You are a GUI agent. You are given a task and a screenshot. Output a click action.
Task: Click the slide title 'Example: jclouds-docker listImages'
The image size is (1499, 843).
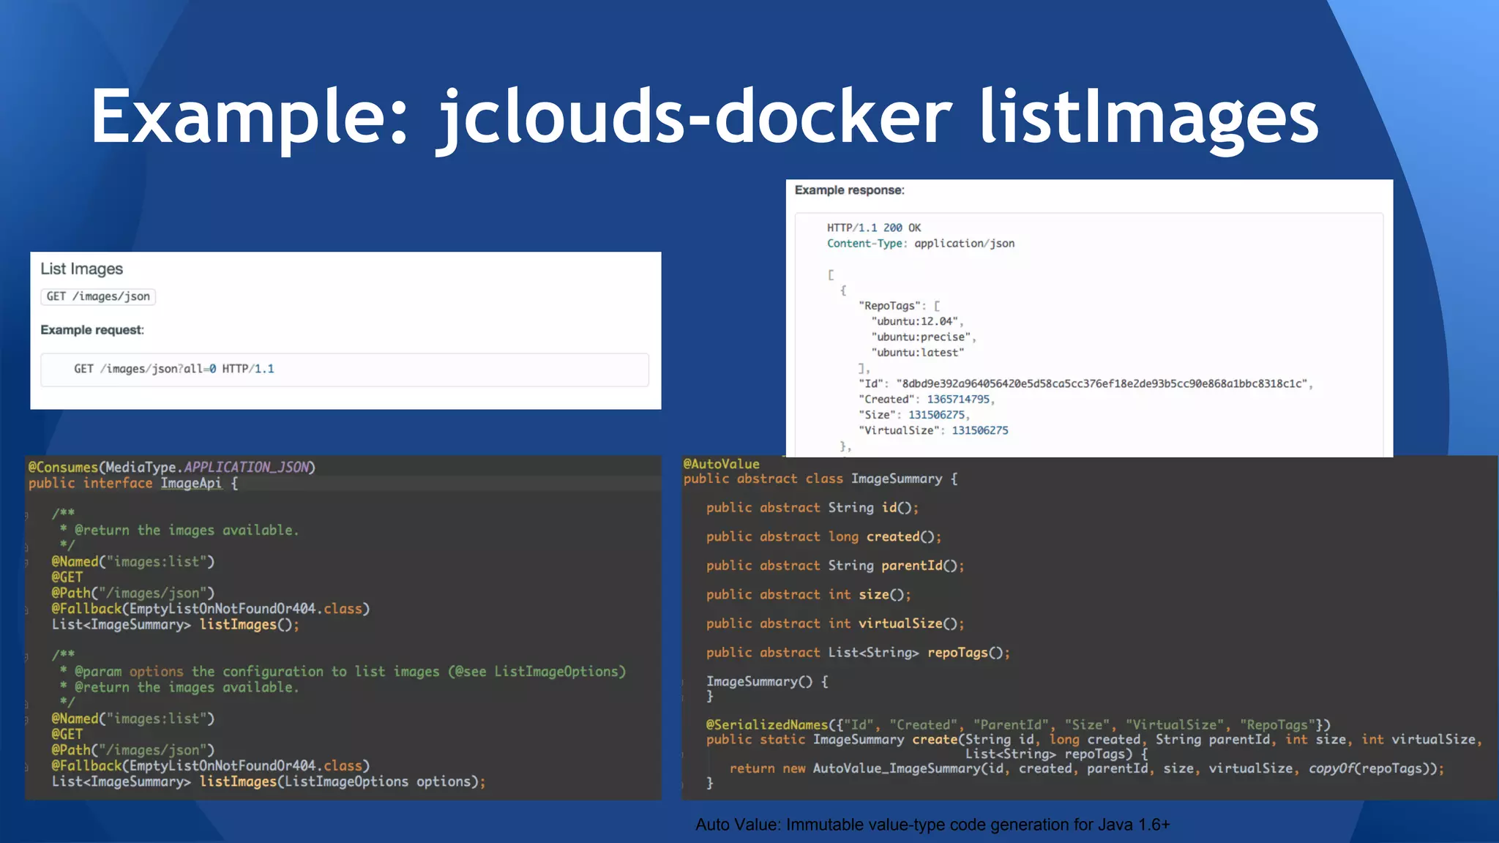(704, 117)
